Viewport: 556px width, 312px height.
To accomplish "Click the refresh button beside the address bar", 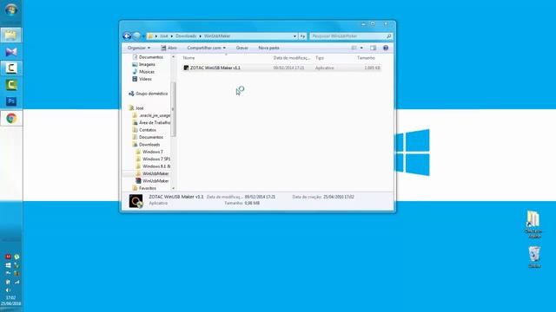I will click(x=302, y=36).
